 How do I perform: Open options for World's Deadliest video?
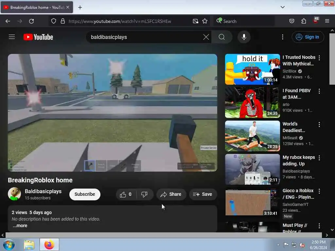coord(319,125)
